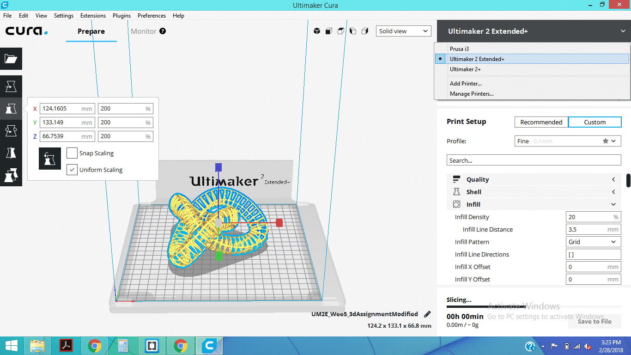Switch to top camera view icon
The height and width of the screenshot is (355, 631).
click(341, 31)
